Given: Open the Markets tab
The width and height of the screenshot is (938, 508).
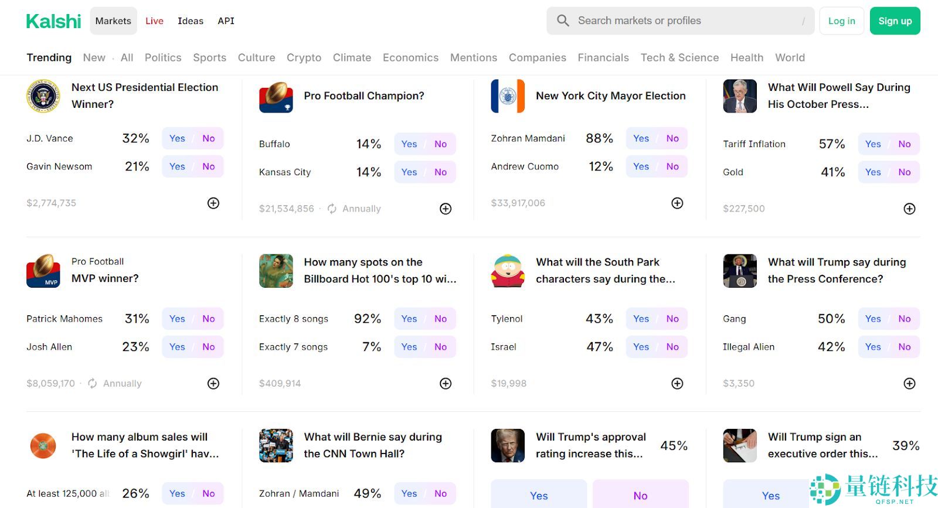Looking at the screenshot, I should coord(113,21).
